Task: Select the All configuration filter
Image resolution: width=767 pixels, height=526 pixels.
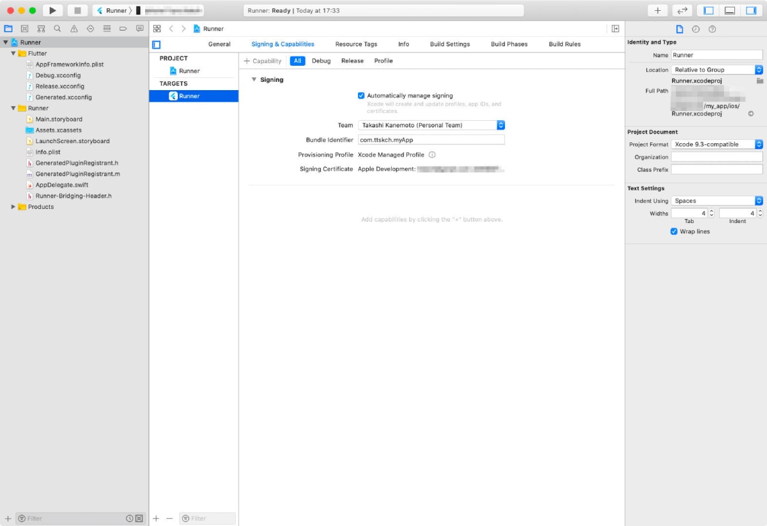Action: click(297, 61)
